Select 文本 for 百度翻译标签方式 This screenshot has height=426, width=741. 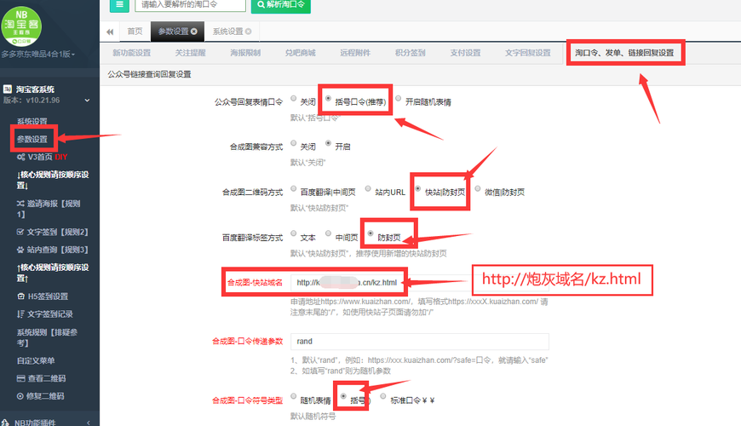(x=294, y=233)
